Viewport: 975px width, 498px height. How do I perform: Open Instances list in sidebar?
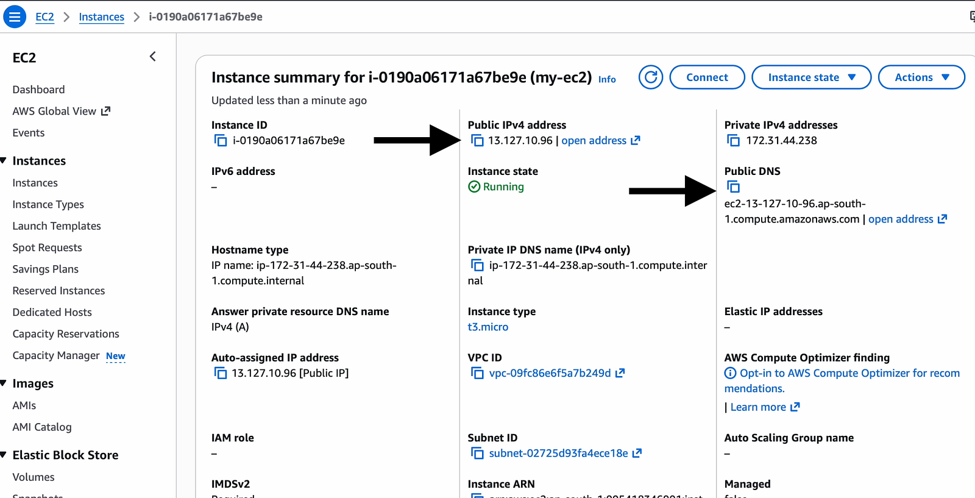tap(35, 183)
